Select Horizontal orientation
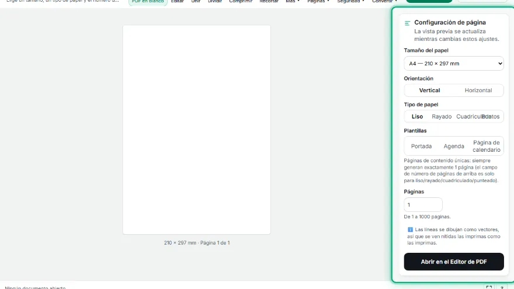 point(478,90)
